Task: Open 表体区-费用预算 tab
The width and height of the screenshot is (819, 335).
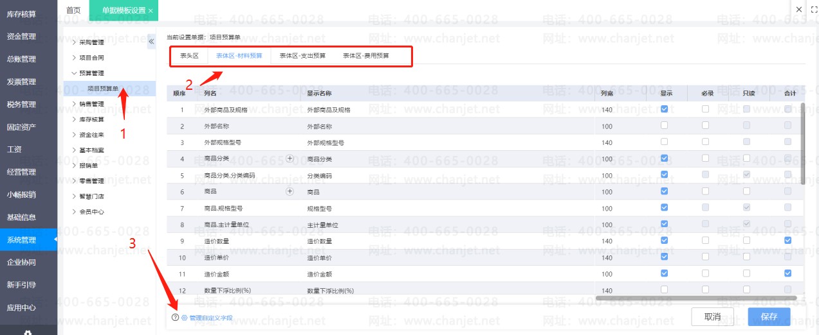Action: coord(365,56)
